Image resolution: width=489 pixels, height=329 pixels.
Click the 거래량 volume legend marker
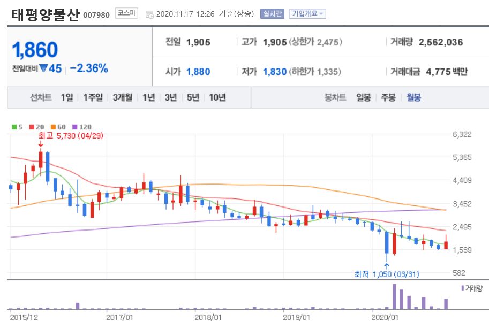tap(463, 288)
